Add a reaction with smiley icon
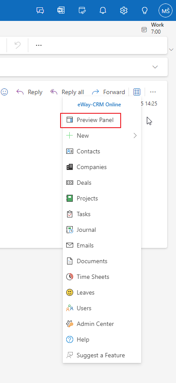 (x=4, y=92)
